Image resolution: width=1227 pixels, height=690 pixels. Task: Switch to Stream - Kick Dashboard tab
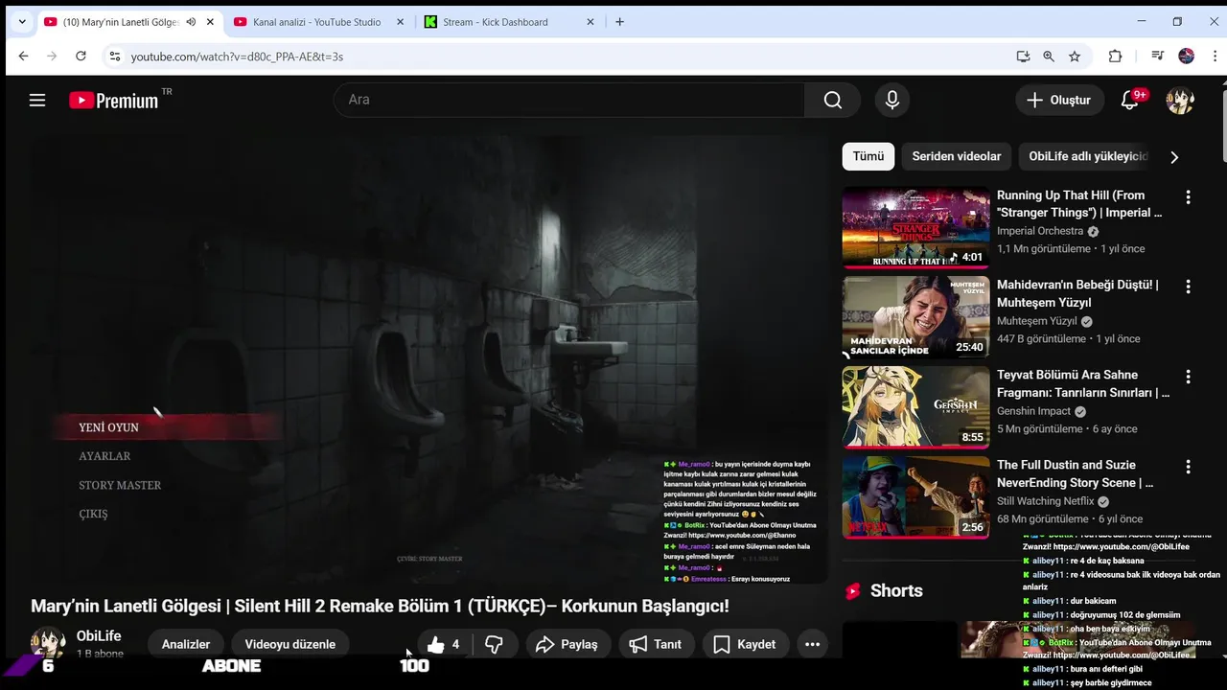508,22
